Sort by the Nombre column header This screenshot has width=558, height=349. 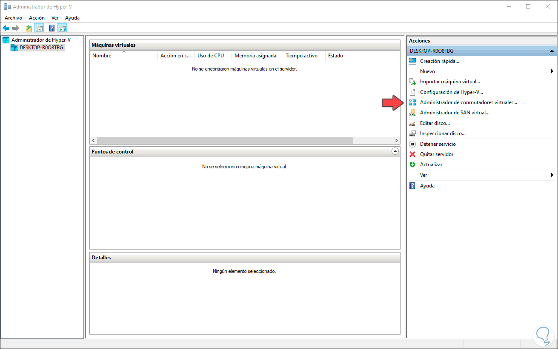124,56
